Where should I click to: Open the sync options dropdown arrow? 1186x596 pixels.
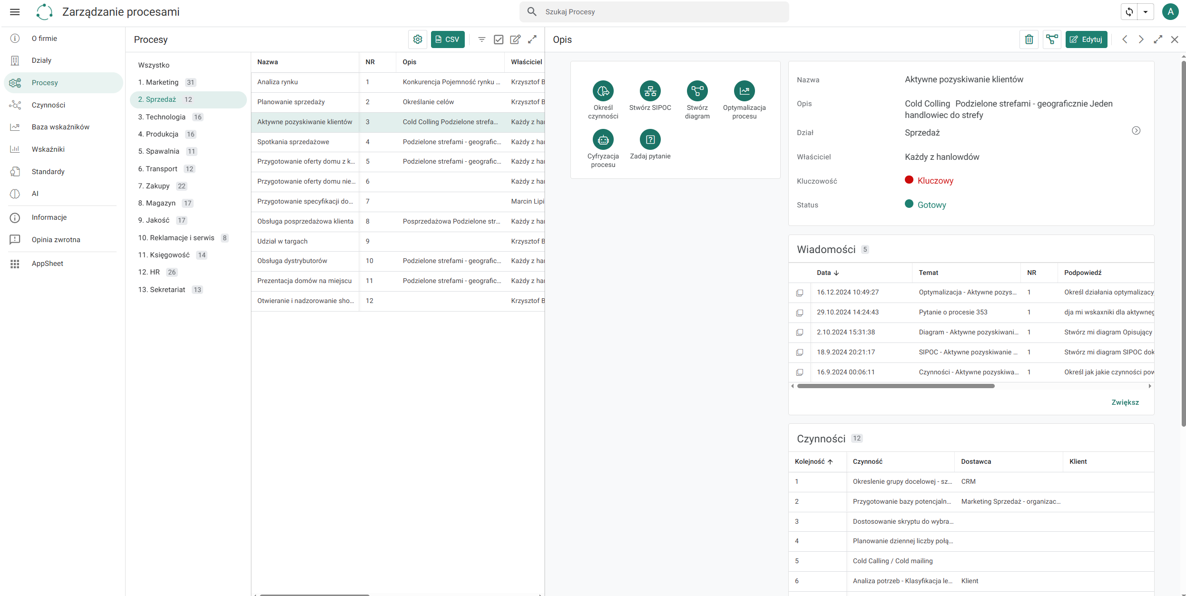pyautogui.click(x=1146, y=12)
